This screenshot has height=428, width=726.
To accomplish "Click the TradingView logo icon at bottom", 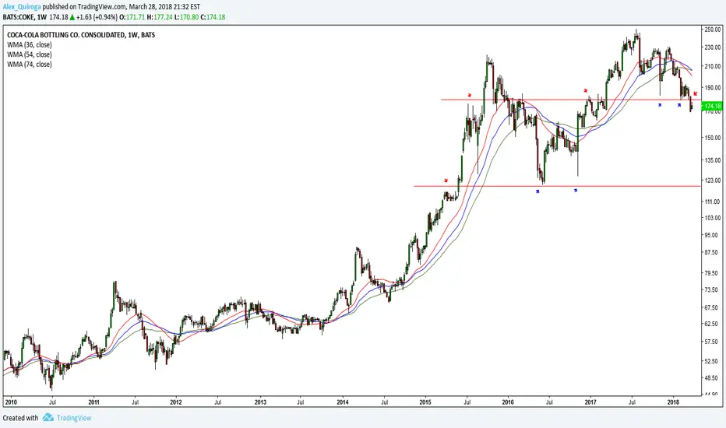I will (48, 417).
